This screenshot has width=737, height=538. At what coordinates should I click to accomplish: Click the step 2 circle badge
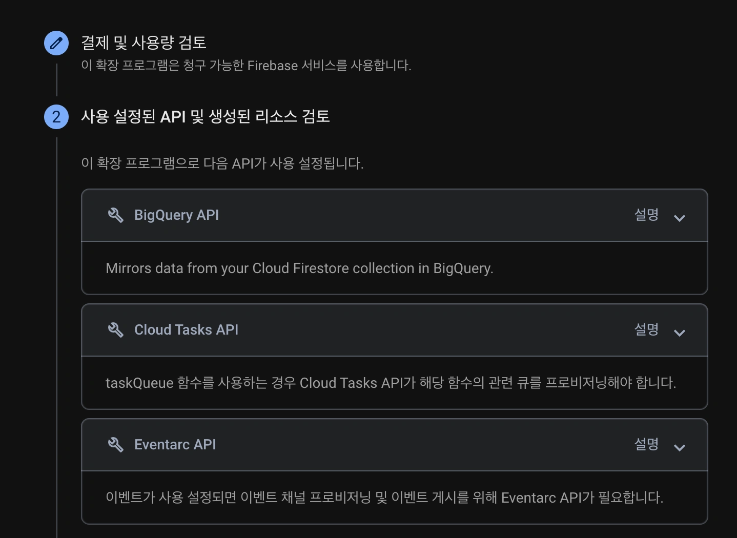(x=56, y=117)
